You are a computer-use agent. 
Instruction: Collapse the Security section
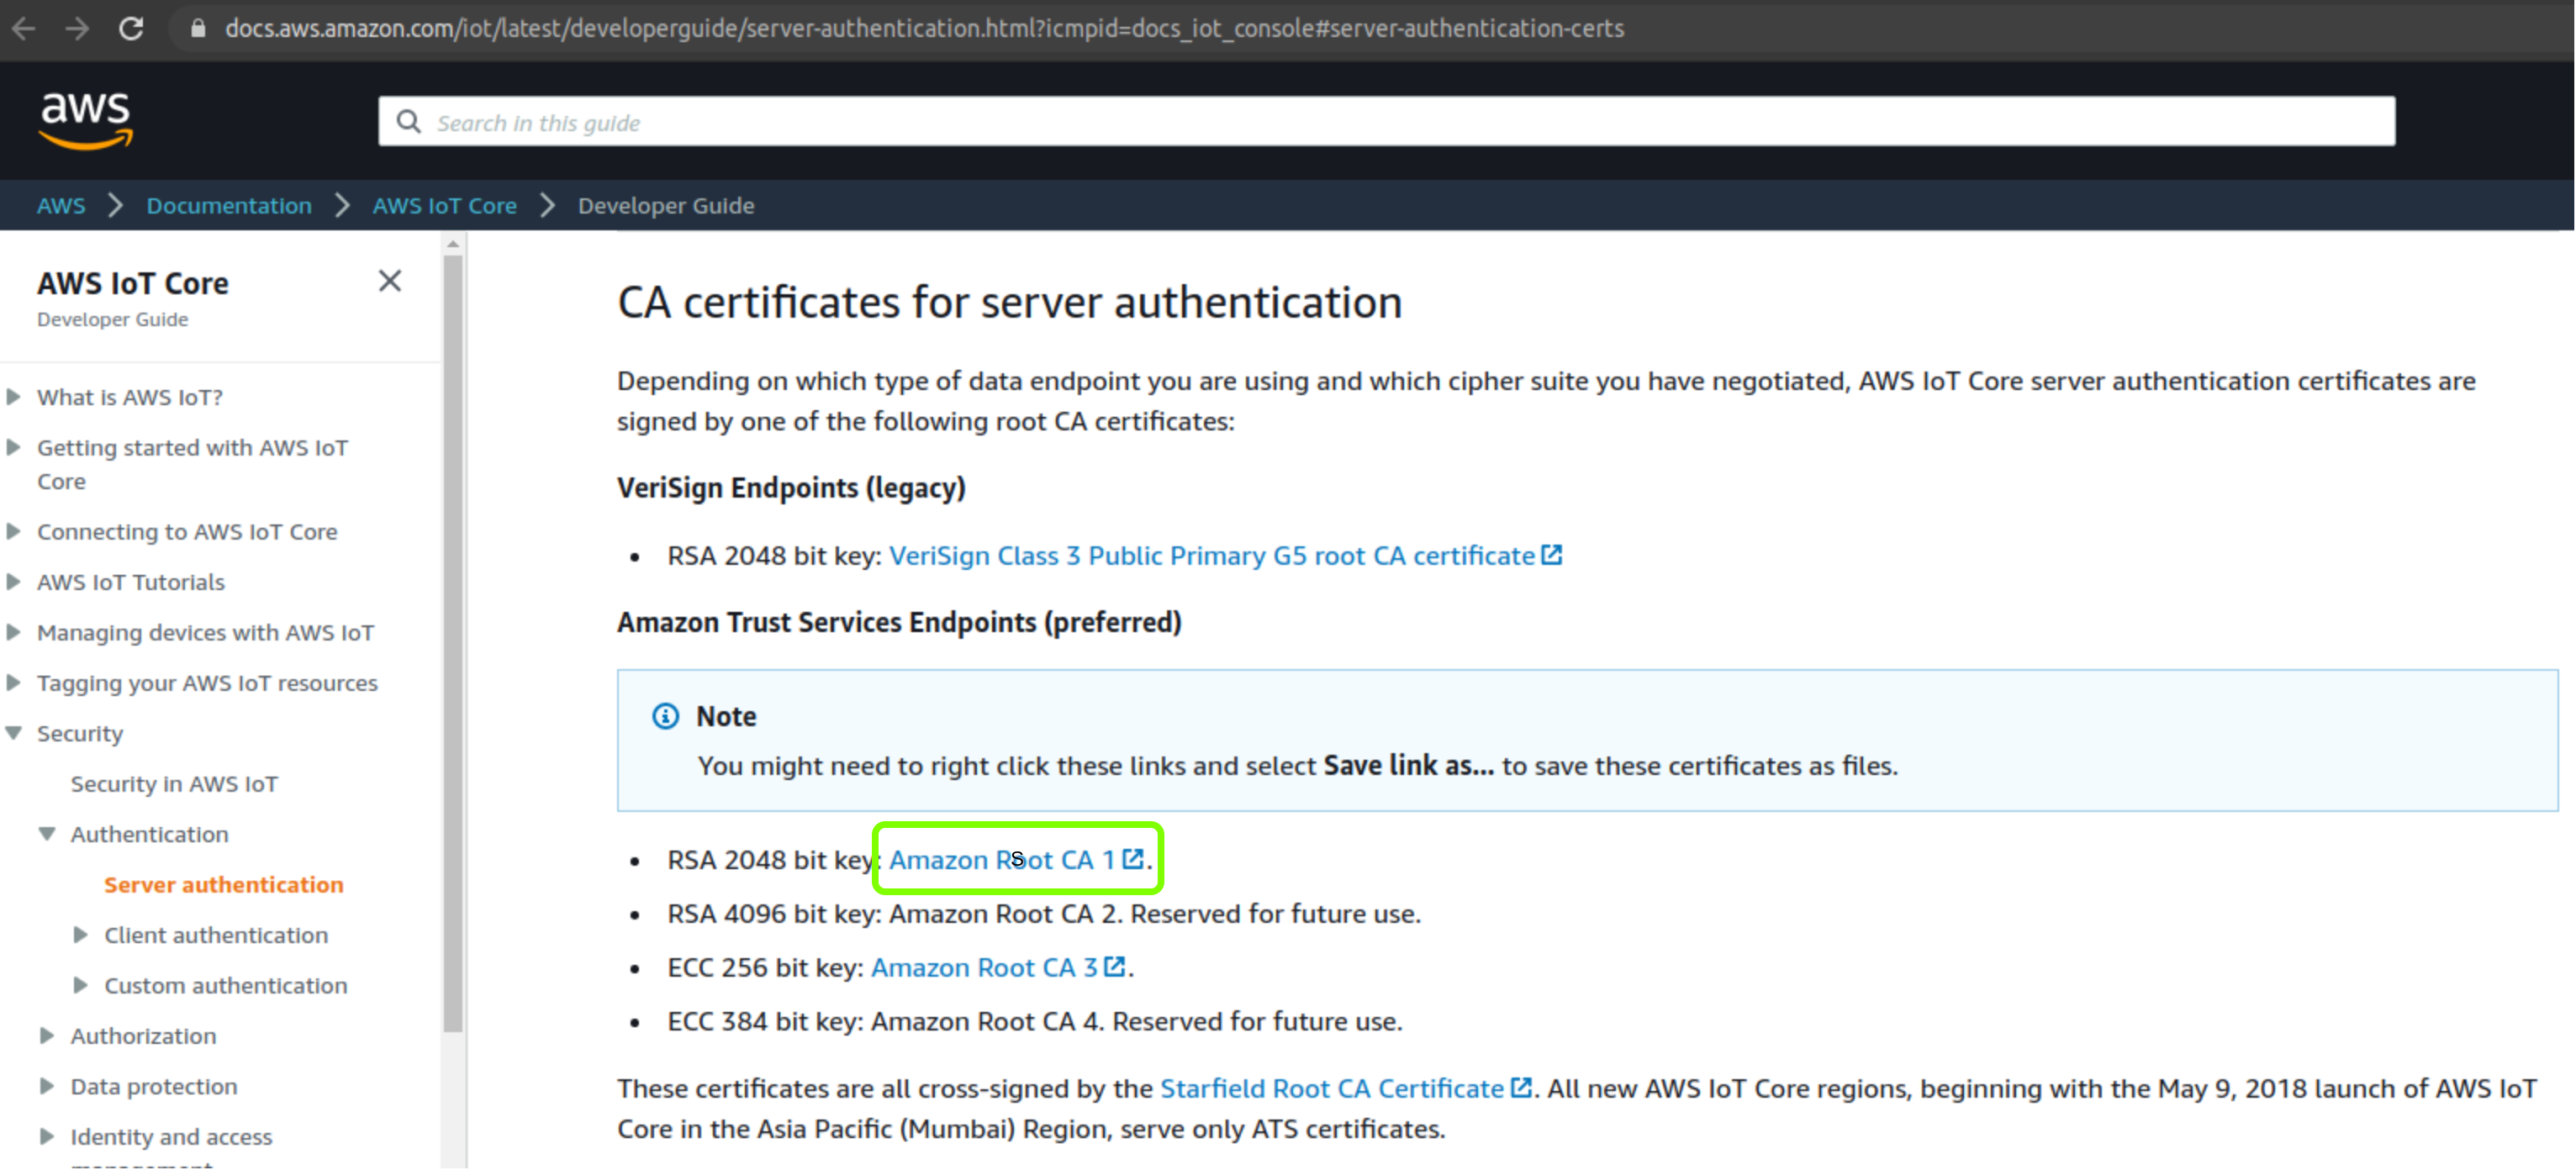click(14, 733)
